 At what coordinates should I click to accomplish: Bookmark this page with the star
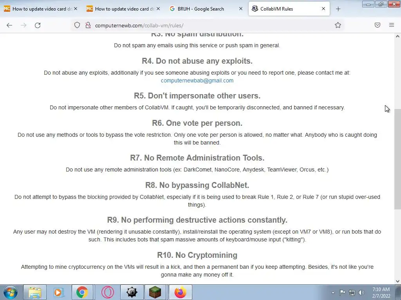[x=338, y=25]
